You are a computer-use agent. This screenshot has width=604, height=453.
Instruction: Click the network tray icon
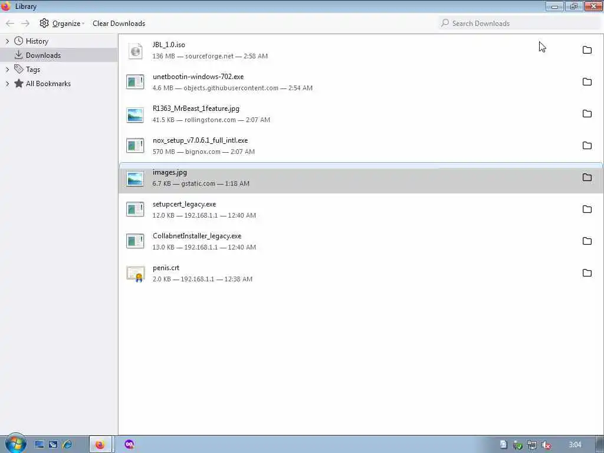point(532,445)
